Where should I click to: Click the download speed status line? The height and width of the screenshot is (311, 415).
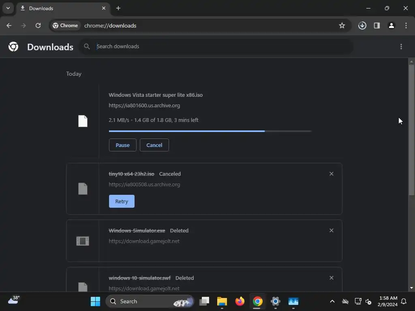(x=154, y=120)
